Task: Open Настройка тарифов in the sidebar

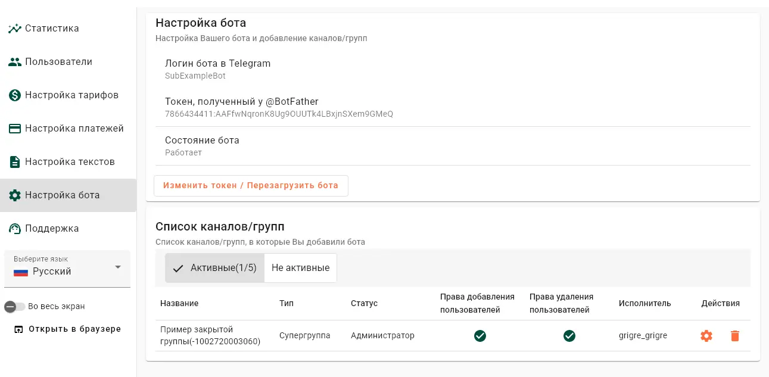Action: tap(68, 95)
